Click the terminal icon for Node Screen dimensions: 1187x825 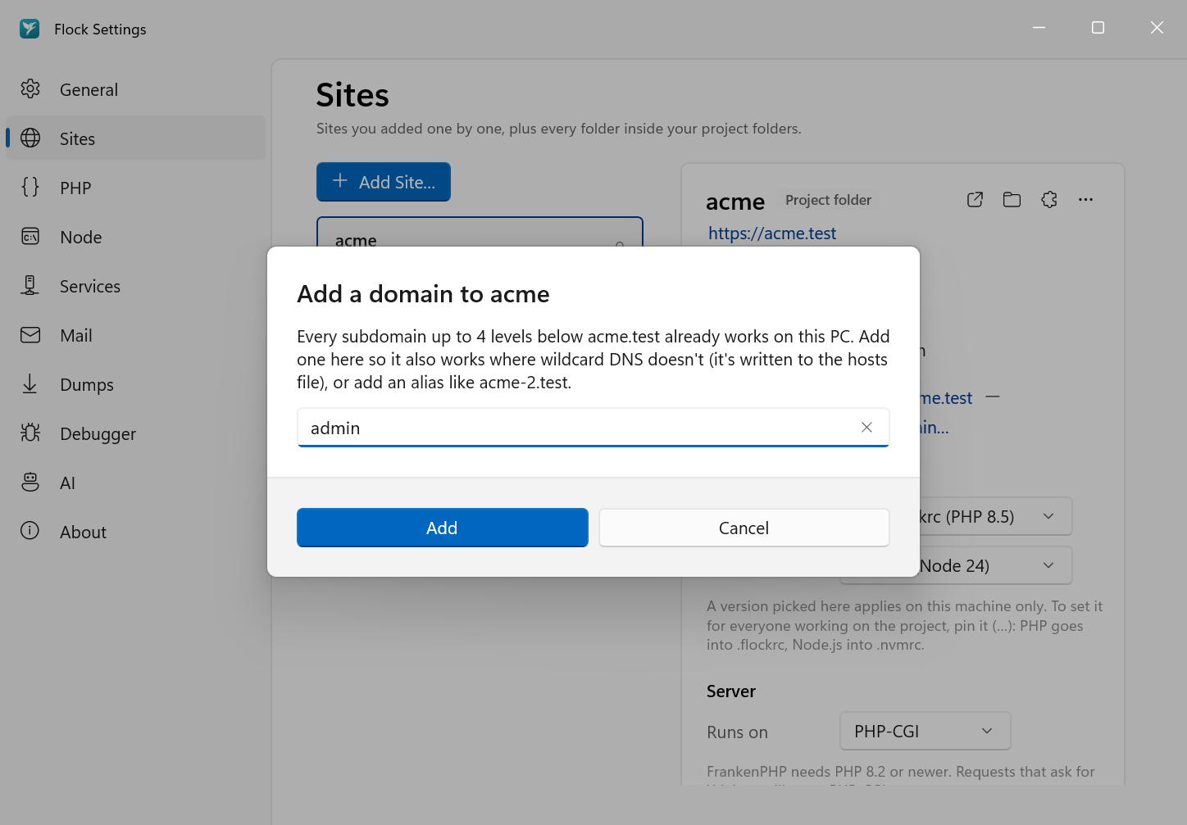30,237
